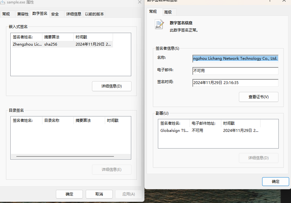
Task: Click embedded signature timestamp 2024年11月29日 cell
Action: pyautogui.click(x=93, y=44)
